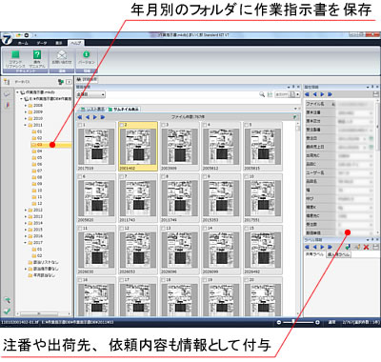Jump to first record in attribute panel

[307, 94]
